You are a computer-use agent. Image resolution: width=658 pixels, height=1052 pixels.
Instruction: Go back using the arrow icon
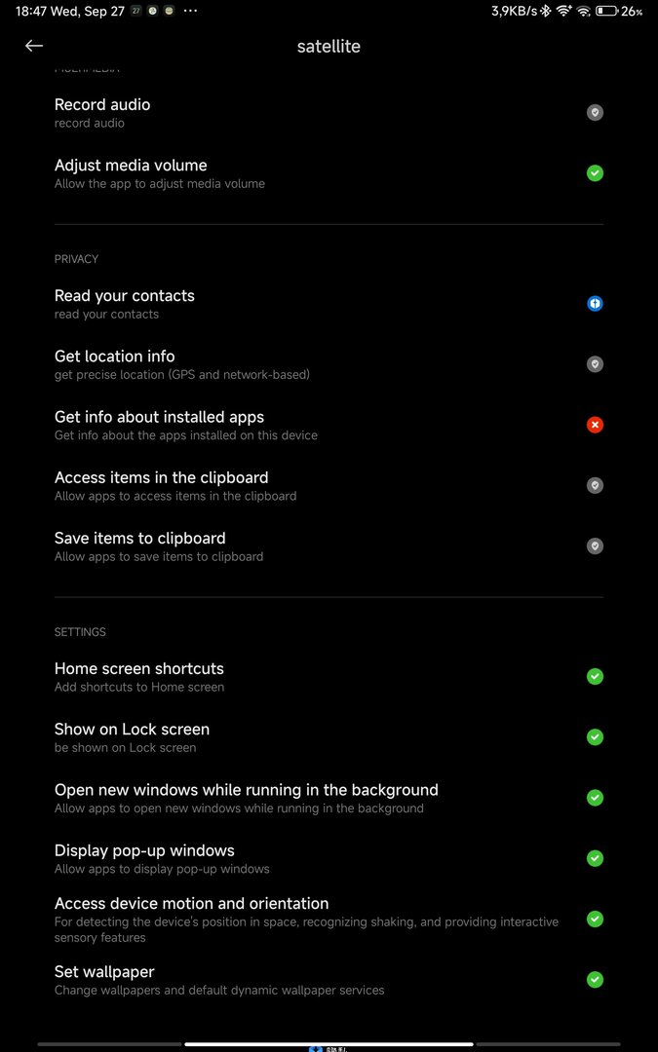click(x=34, y=46)
